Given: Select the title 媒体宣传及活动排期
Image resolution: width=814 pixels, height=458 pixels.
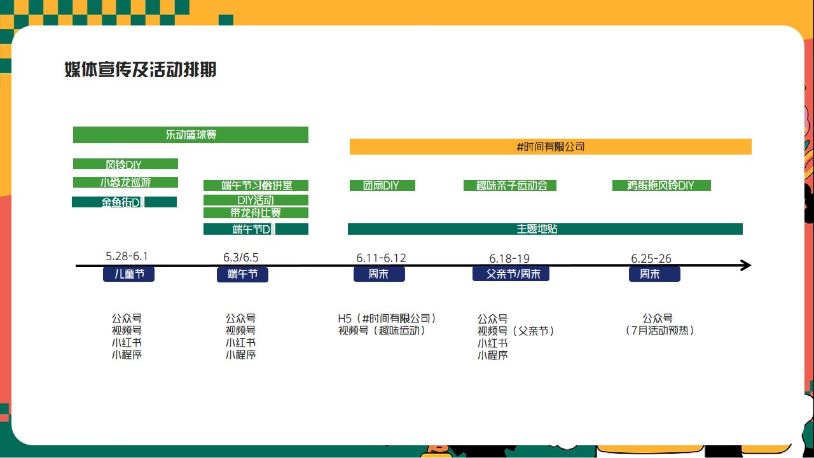Looking at the screenshot, I should (140, 69).
